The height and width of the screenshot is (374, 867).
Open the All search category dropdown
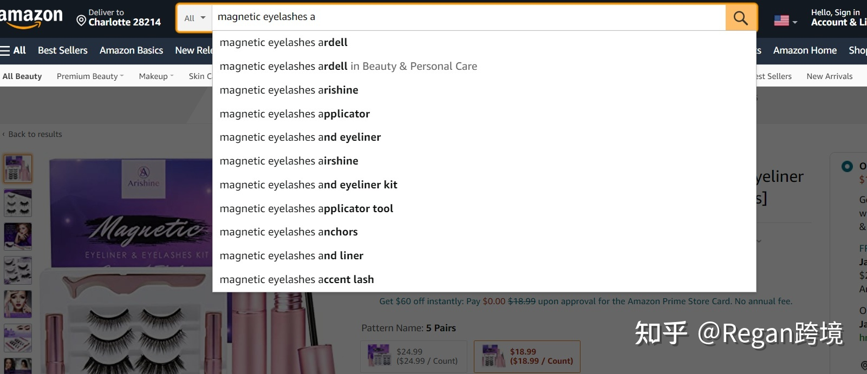click(195, 18)
